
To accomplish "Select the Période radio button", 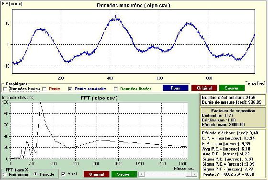I will pyautogui.click(x=35, y=174).
